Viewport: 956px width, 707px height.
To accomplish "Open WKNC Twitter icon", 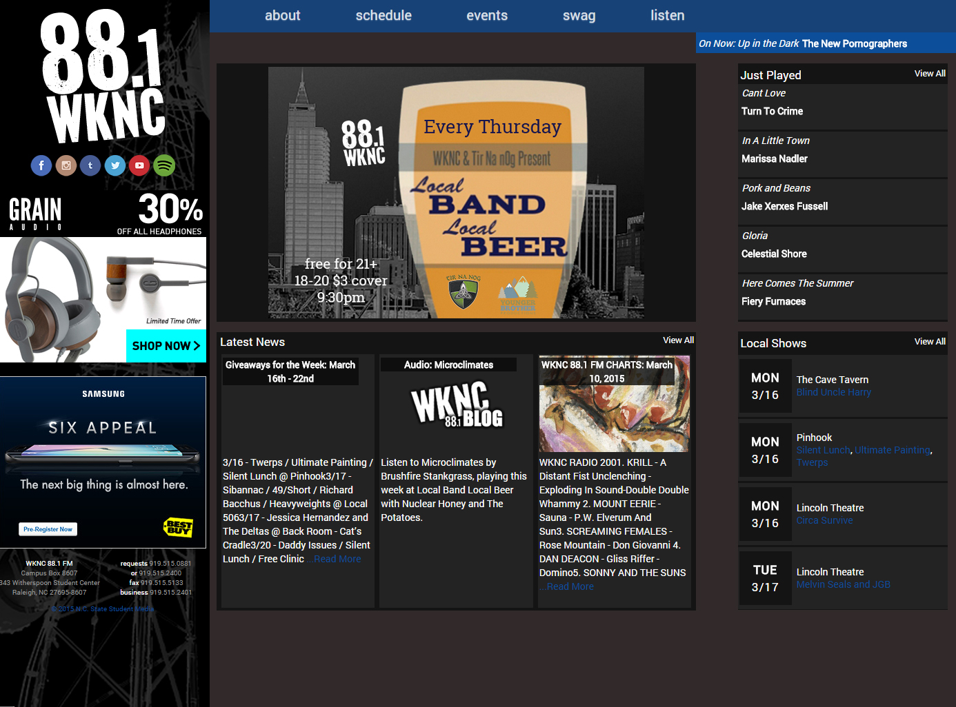I will point(115,165).
